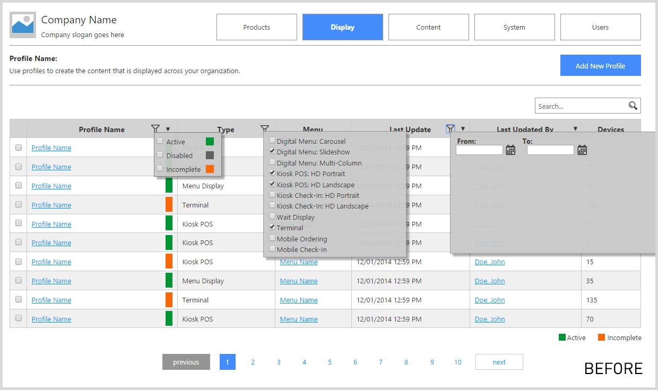Click the search magnifier icon
658x390 pixels.
pos(633,106)
